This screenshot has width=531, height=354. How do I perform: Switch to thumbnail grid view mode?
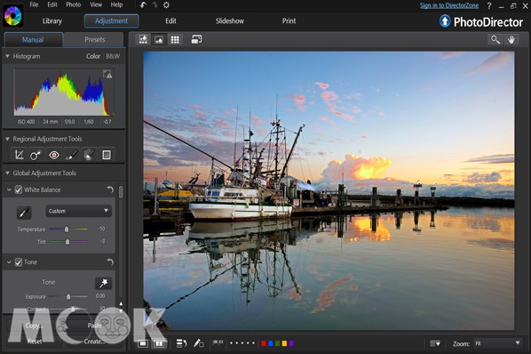pos(175,40)
